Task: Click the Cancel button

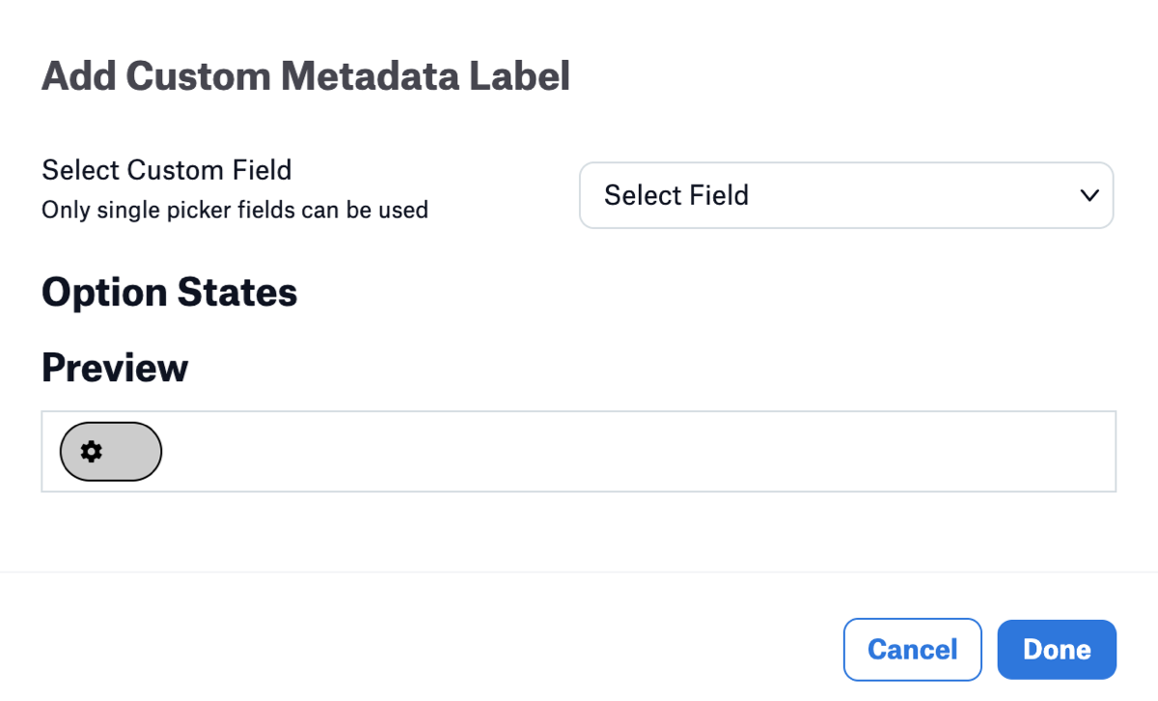Action: point(913,650)
